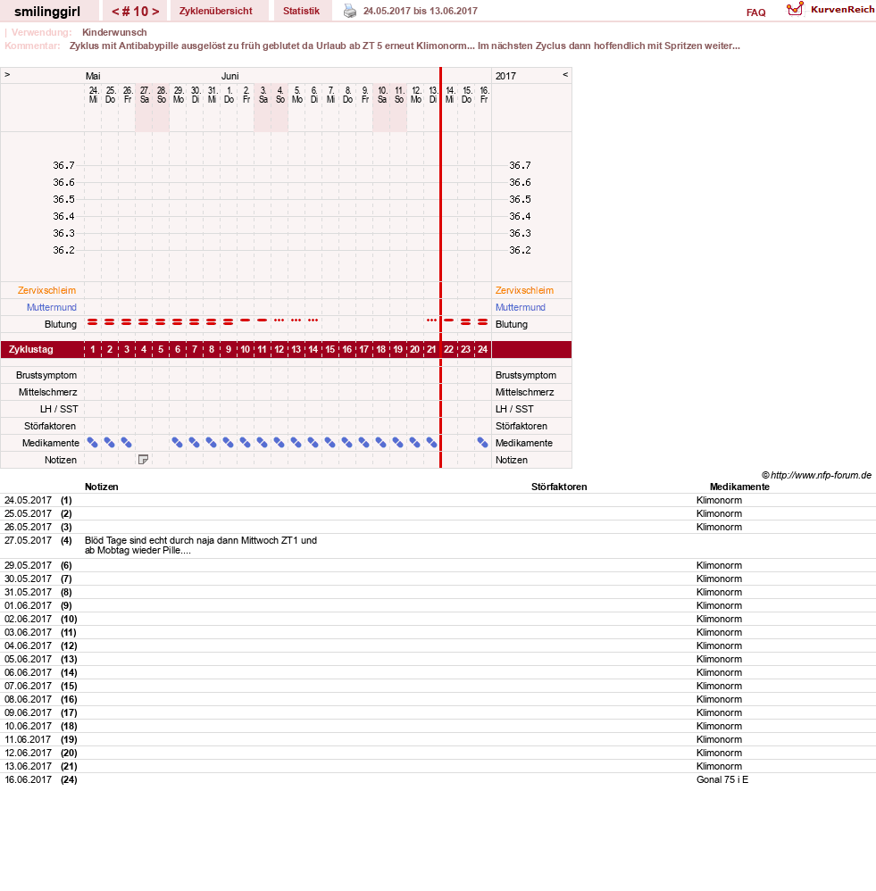Screen dimensions: 876x891
Task: Click medication pill icon on cycle day 24
Action: click(x=482, y=443)
